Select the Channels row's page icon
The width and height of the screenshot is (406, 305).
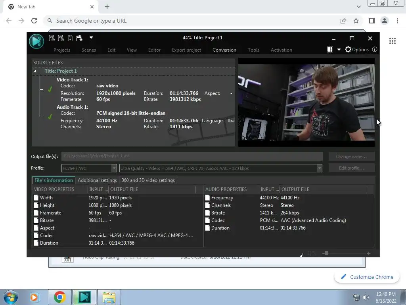pos(207,205)
